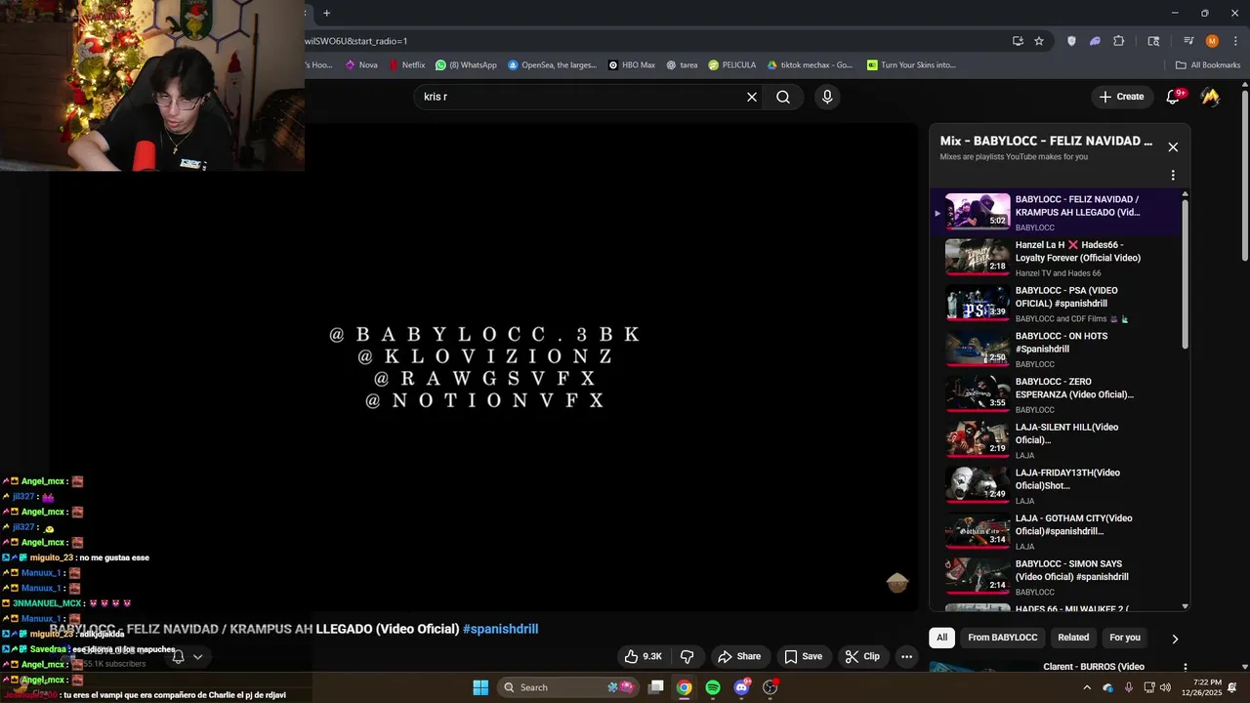Show more chips with right arrow
Viewport: 1250px width, 703px height.
coord(1175,639)
